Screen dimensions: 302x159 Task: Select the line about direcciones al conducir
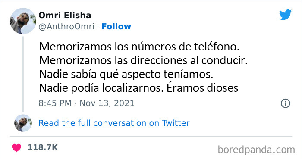tap(143, 61)
